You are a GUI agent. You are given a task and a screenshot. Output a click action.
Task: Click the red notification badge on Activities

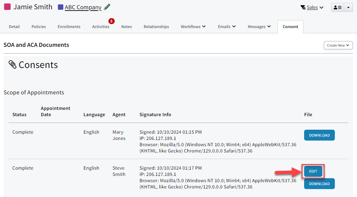pyautogui.click(x=111, y=21)
